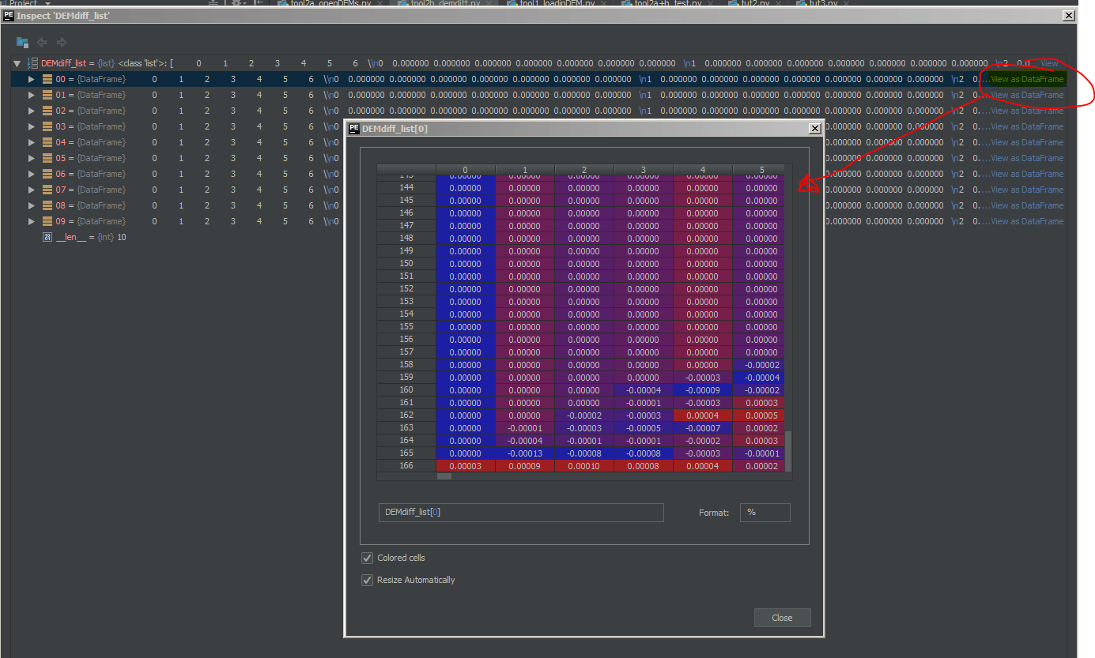1095x658 pixels.
Task: Click the PE icon on the Inspect window title
Action: [8, 15]
